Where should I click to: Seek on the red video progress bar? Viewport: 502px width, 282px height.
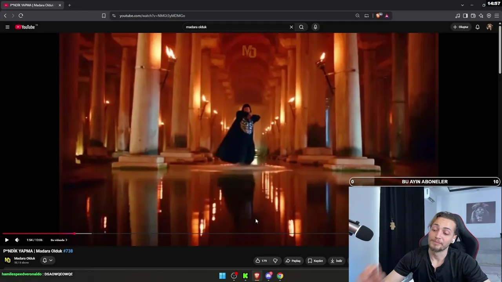(38, 233)
